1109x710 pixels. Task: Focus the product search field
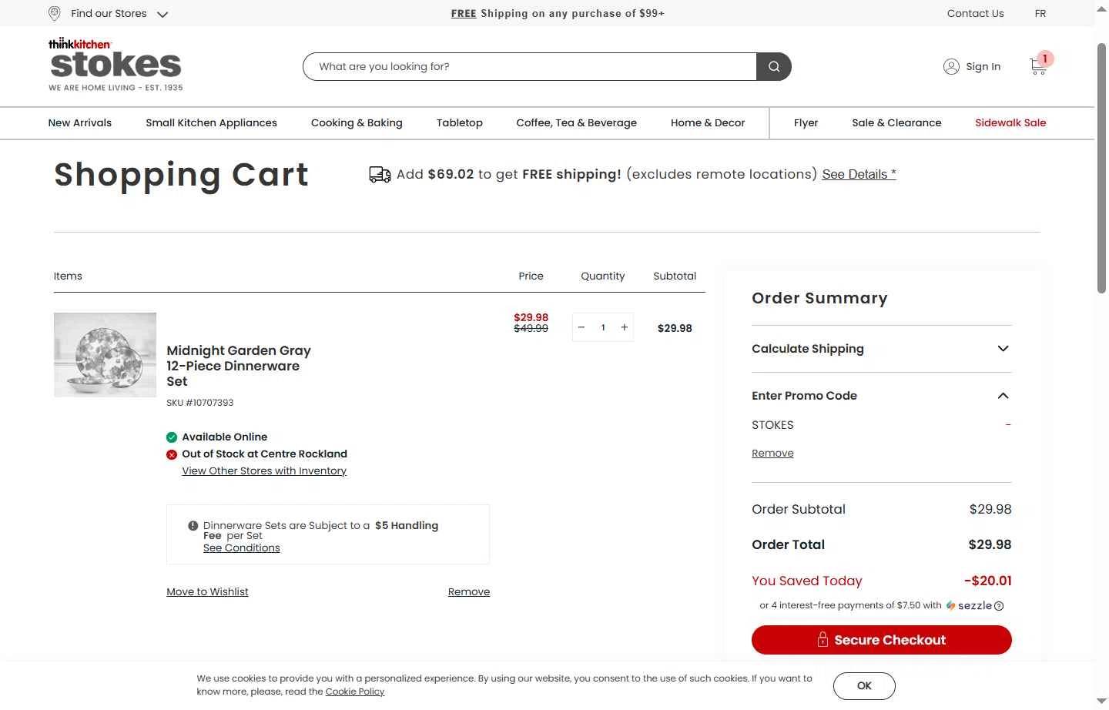click(x=530, y=66)
